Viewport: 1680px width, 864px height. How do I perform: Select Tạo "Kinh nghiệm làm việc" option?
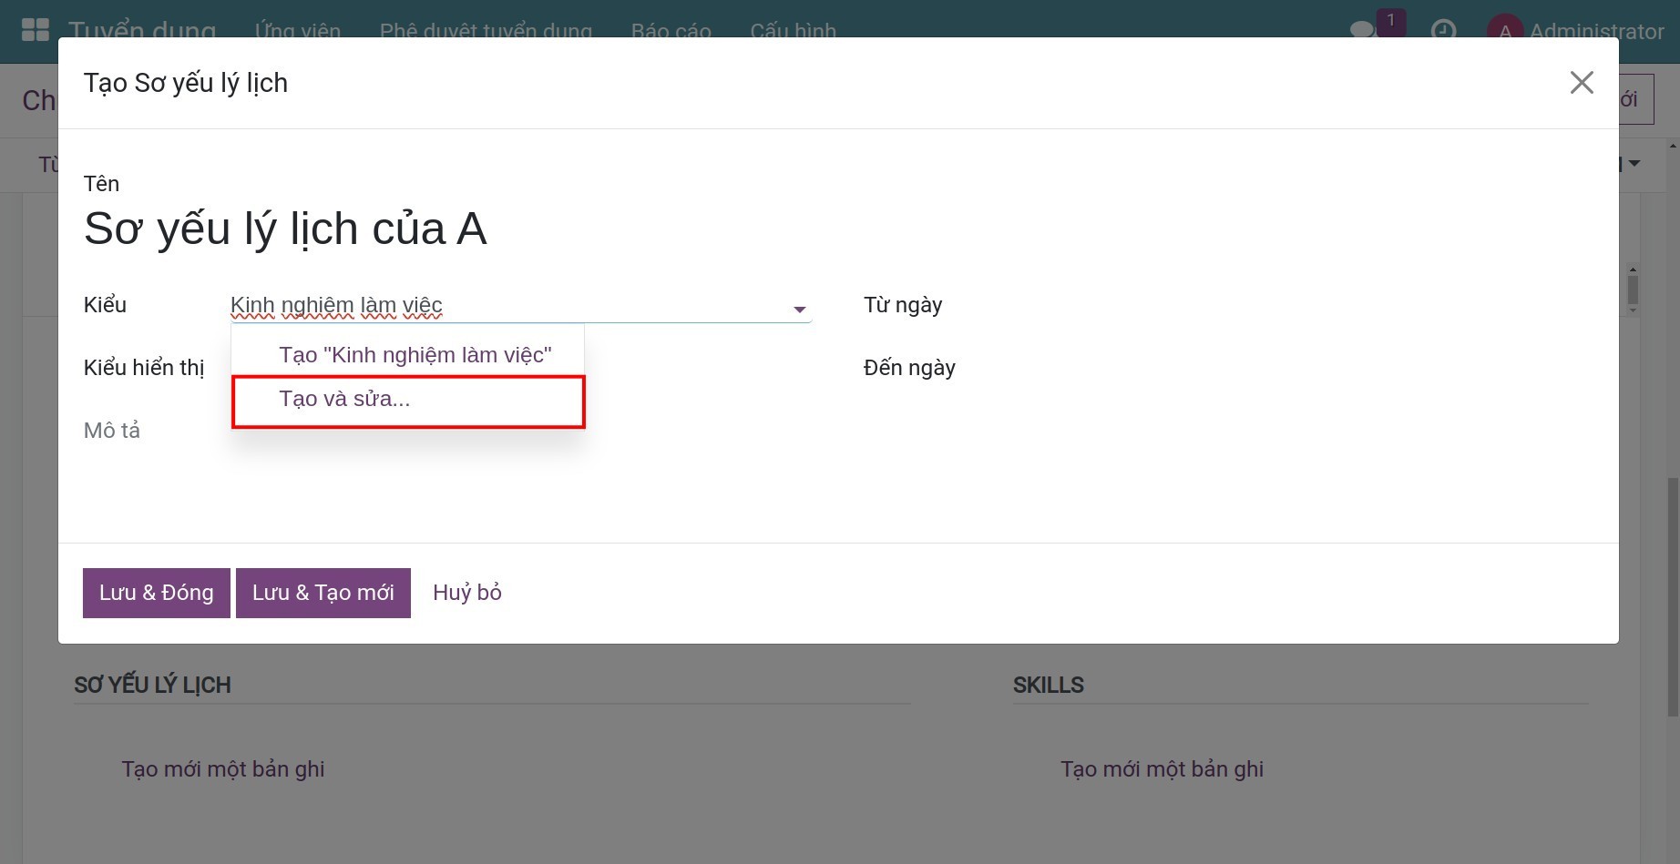415,355
